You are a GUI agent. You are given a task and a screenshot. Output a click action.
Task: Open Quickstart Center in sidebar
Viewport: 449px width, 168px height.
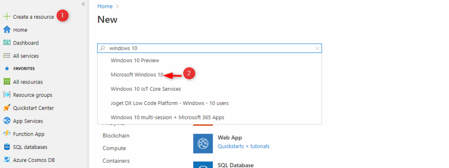pyautogui.click(x=33, y=108)
